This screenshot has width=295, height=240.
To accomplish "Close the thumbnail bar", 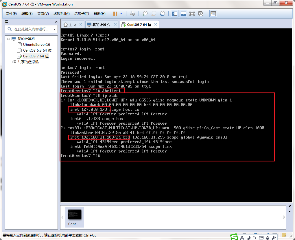I will click(x=290, y=206).
